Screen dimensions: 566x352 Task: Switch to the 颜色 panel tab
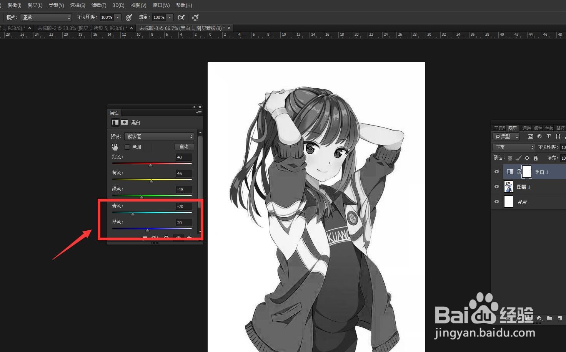(x=538, y=128)
